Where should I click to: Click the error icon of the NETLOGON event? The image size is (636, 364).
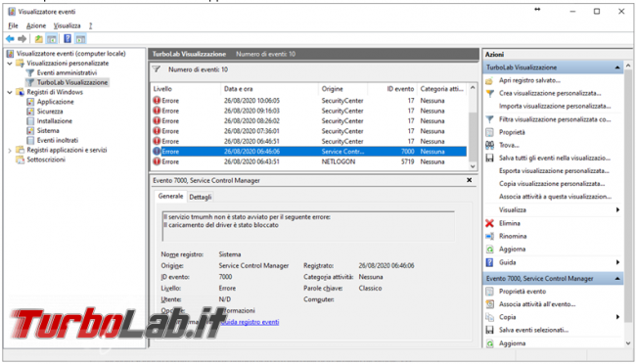point(157,161)
